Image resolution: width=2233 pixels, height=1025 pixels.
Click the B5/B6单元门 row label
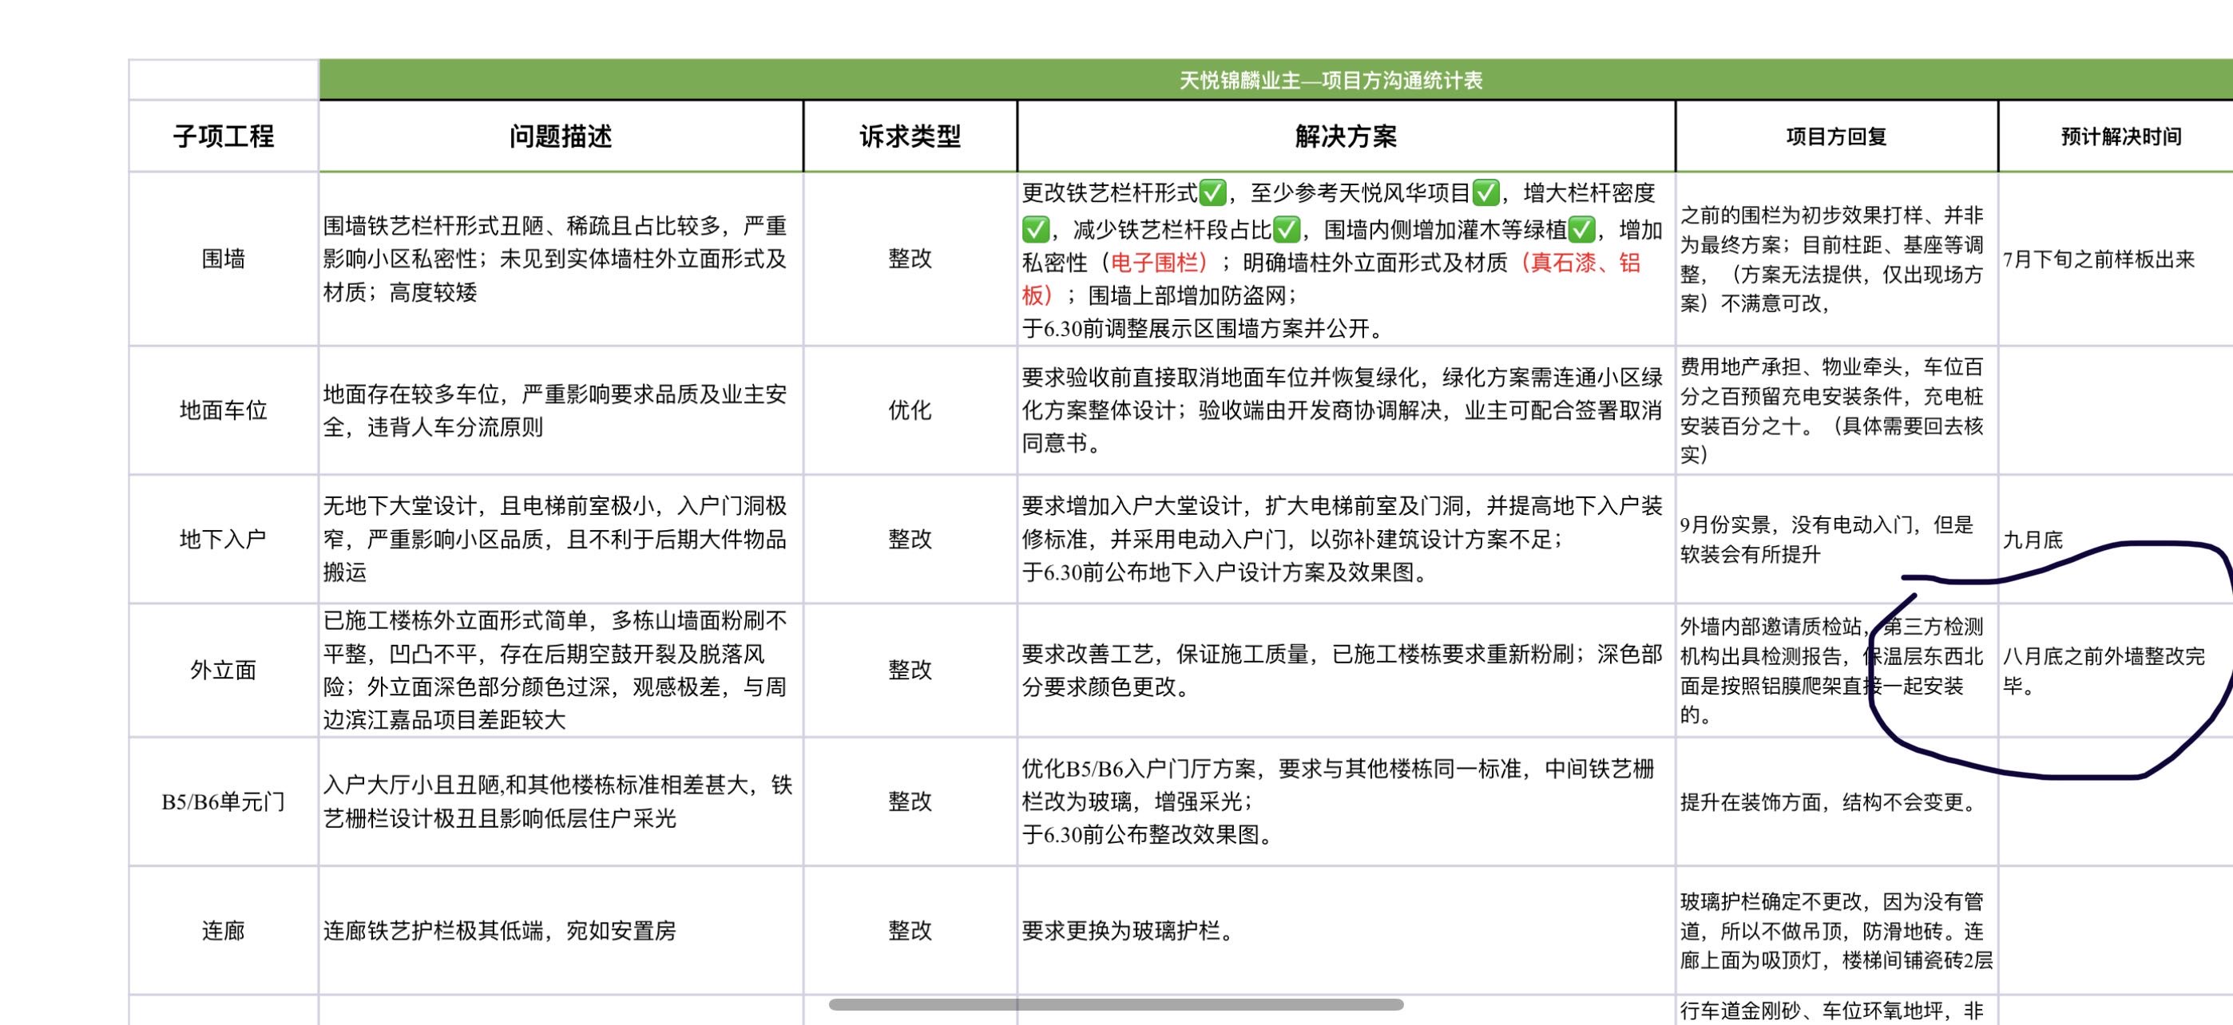coord(223,801)
